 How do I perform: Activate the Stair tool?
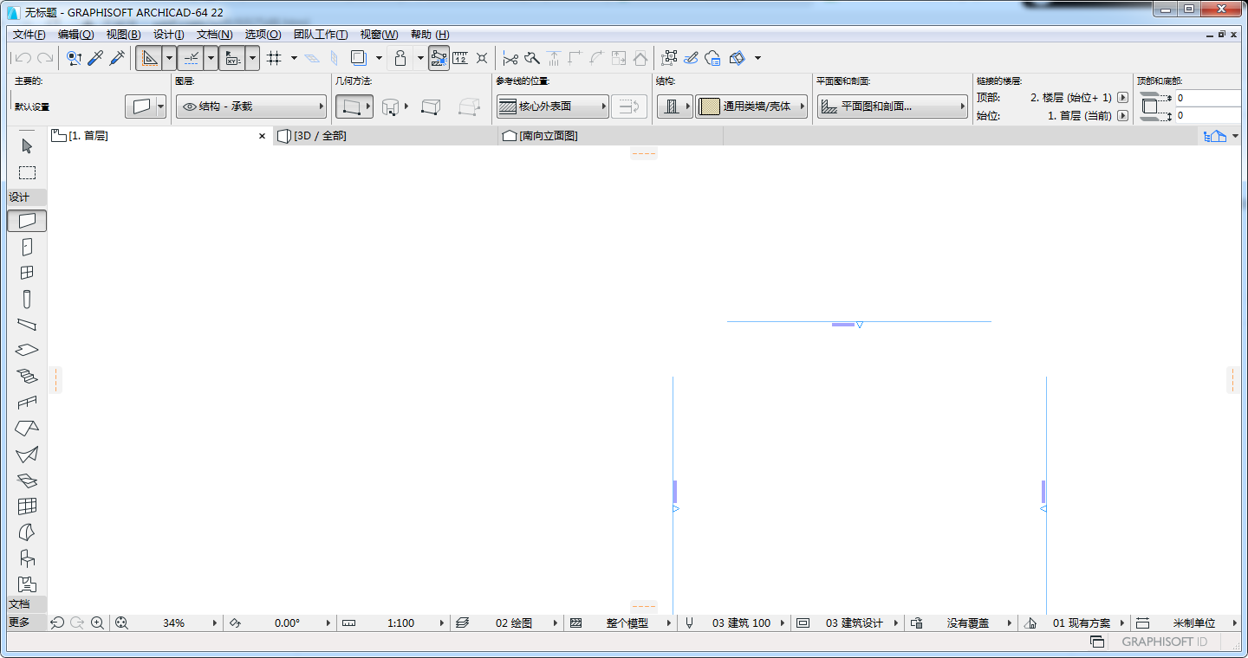[27, 377]
